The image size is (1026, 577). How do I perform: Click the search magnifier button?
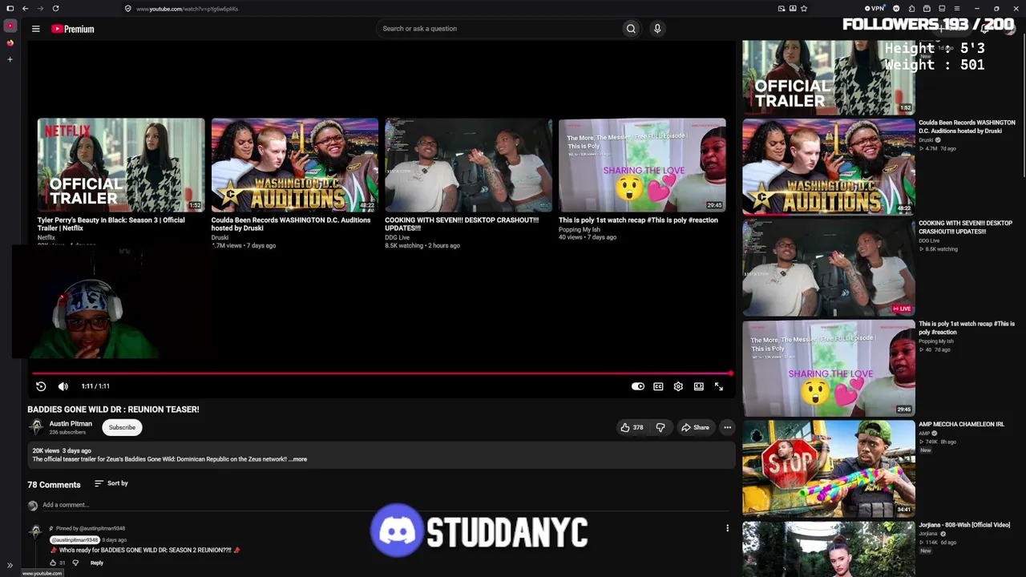[x=631, y=29]
